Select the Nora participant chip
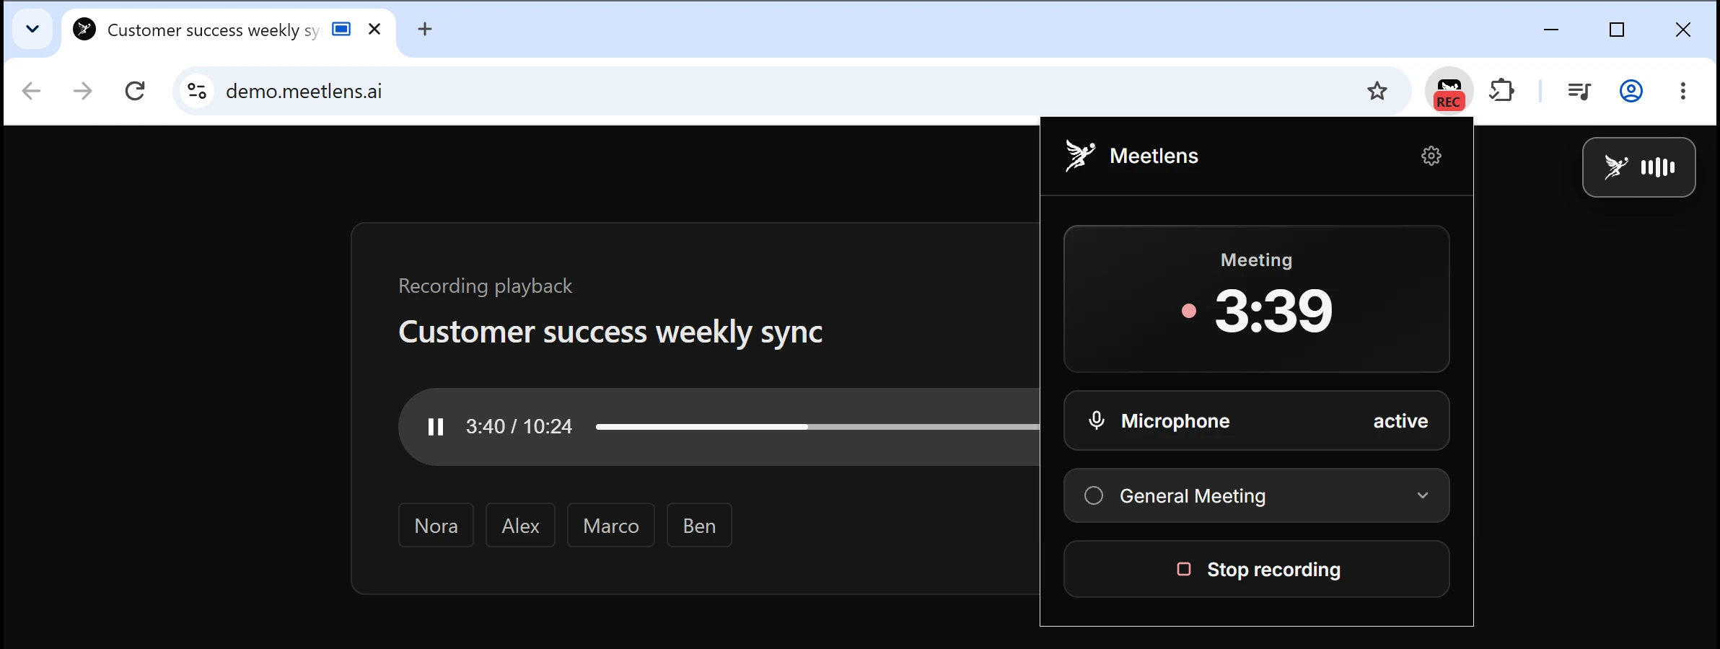1720x649 pixels. [x=436, y=526]
